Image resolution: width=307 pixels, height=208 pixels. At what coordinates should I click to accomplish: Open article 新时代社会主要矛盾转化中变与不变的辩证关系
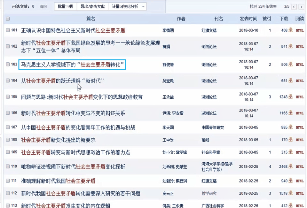(73, 113)
